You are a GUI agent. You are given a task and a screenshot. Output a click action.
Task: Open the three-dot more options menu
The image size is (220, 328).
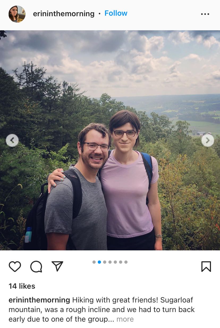click(205, 14)
